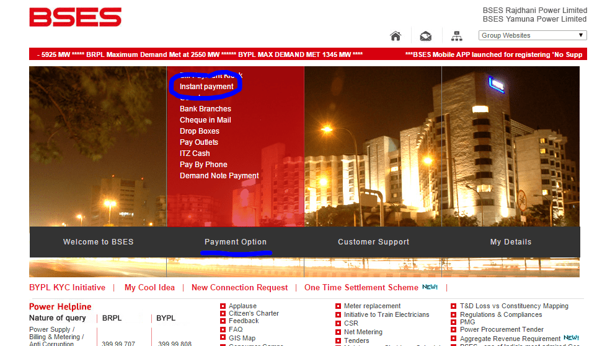Open the Tenders link
The height and width of the screenshot is (346, 615).
pos(356,340)
